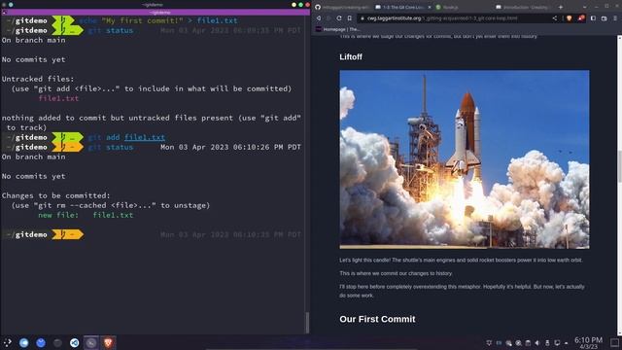Switch to the Introduction tab

coord(523,7)
